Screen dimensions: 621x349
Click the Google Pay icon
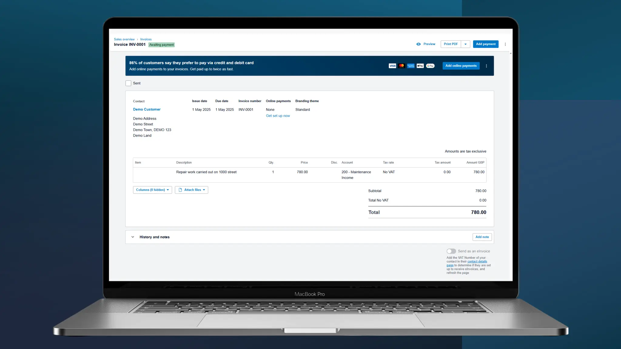click(x=430, y=66)
